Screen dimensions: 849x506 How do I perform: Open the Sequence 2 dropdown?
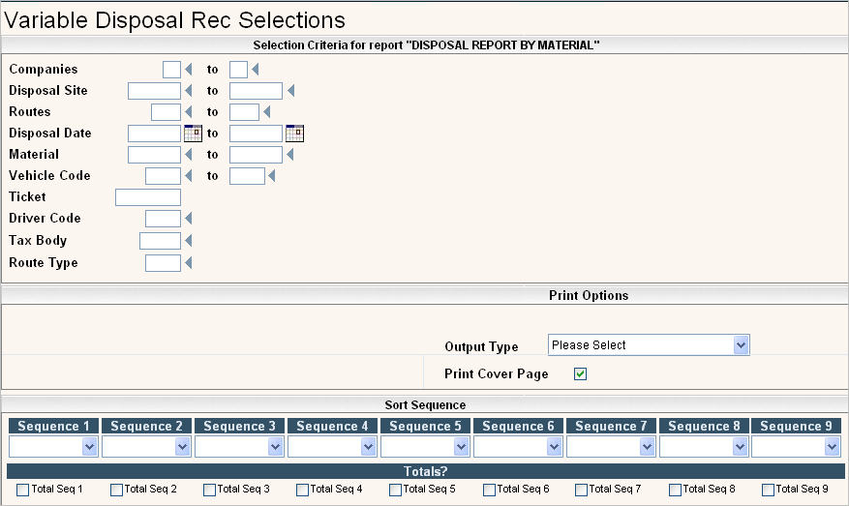146,447
